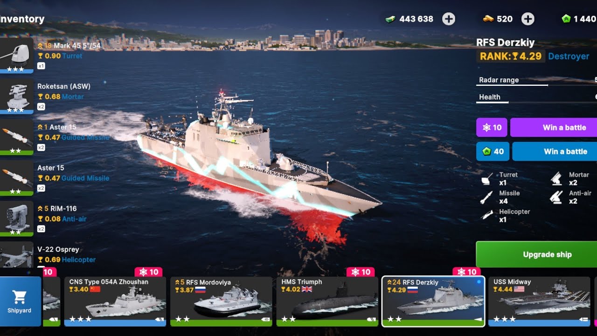The width and height of the screenshot is (597, 336).
Task: Choose CNS Type 054A Zhoushan card
Action: click(x=115, y=301)
